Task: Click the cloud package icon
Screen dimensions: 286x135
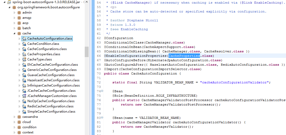Action: click(19, 122)
